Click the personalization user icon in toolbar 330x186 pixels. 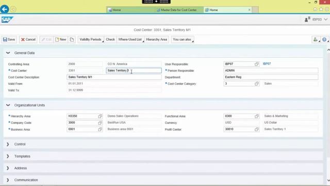(316, 39)
